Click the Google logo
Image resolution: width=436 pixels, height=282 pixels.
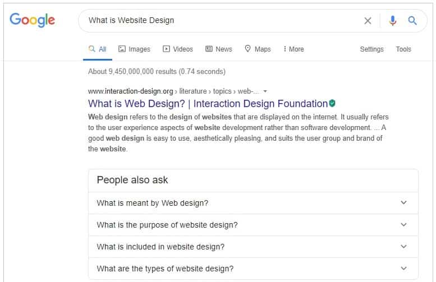coord(32,20)
